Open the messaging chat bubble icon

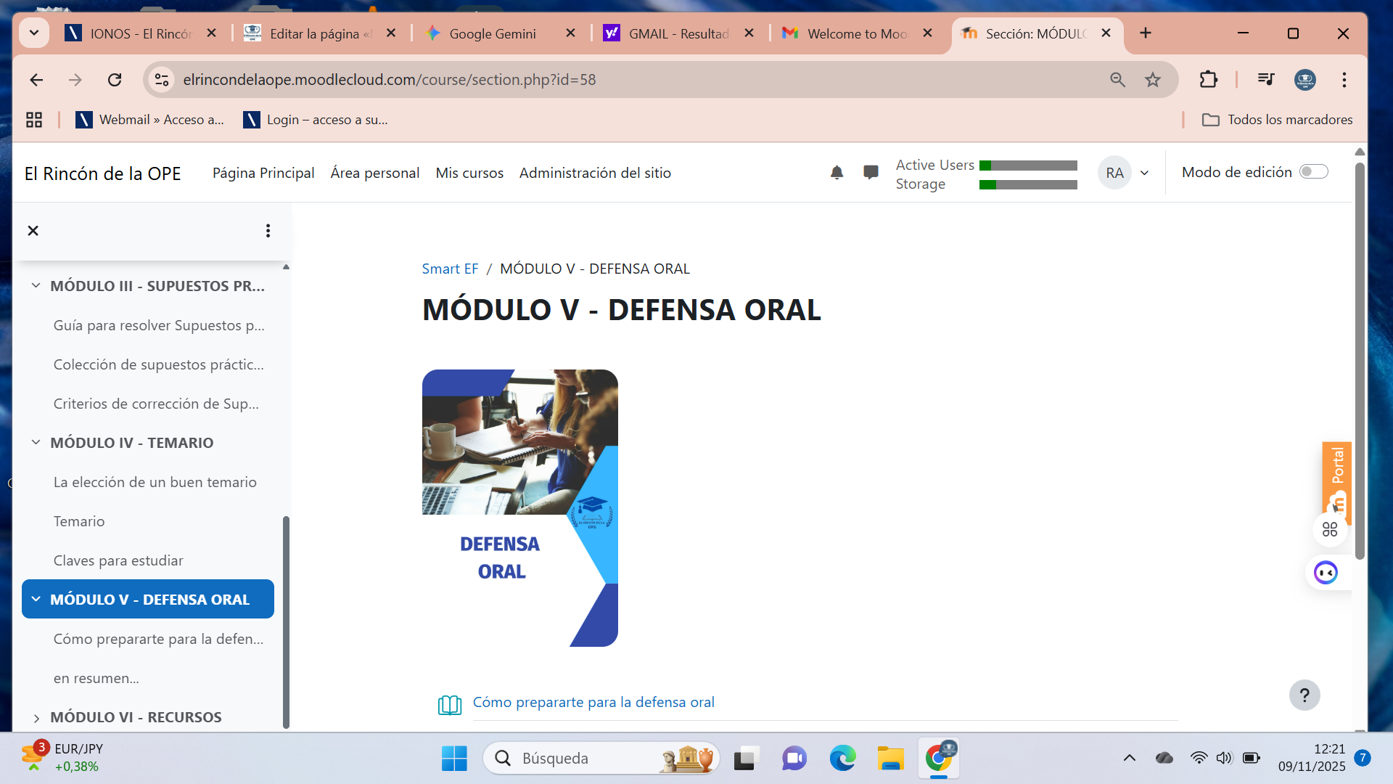(871, 173)
